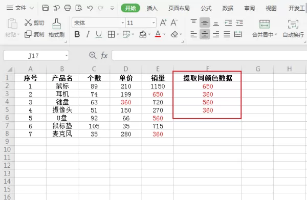Screen dimensions: 307x200
Task: Click Merge and Center (合并居中) icon
Action: pos(265,24)
